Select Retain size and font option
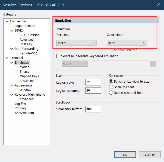 111,93
